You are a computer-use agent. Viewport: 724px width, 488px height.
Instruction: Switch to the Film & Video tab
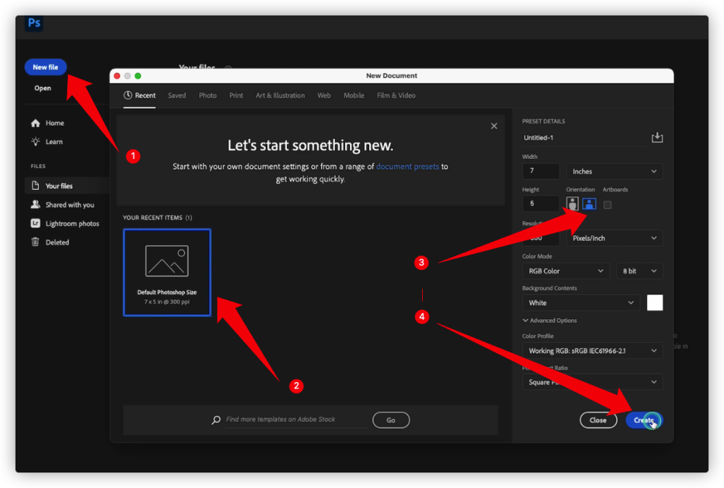click(x=396, y=95)
